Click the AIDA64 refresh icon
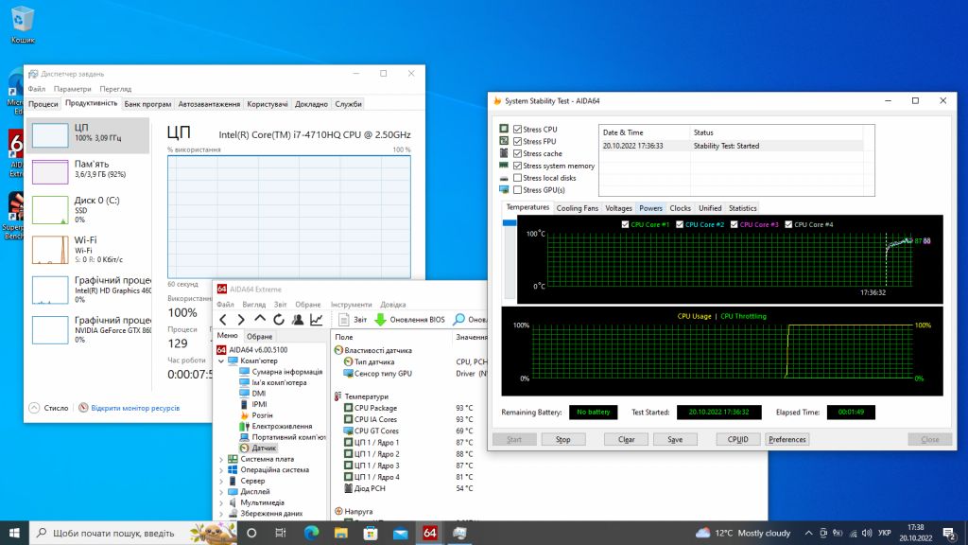 point(279,320)
